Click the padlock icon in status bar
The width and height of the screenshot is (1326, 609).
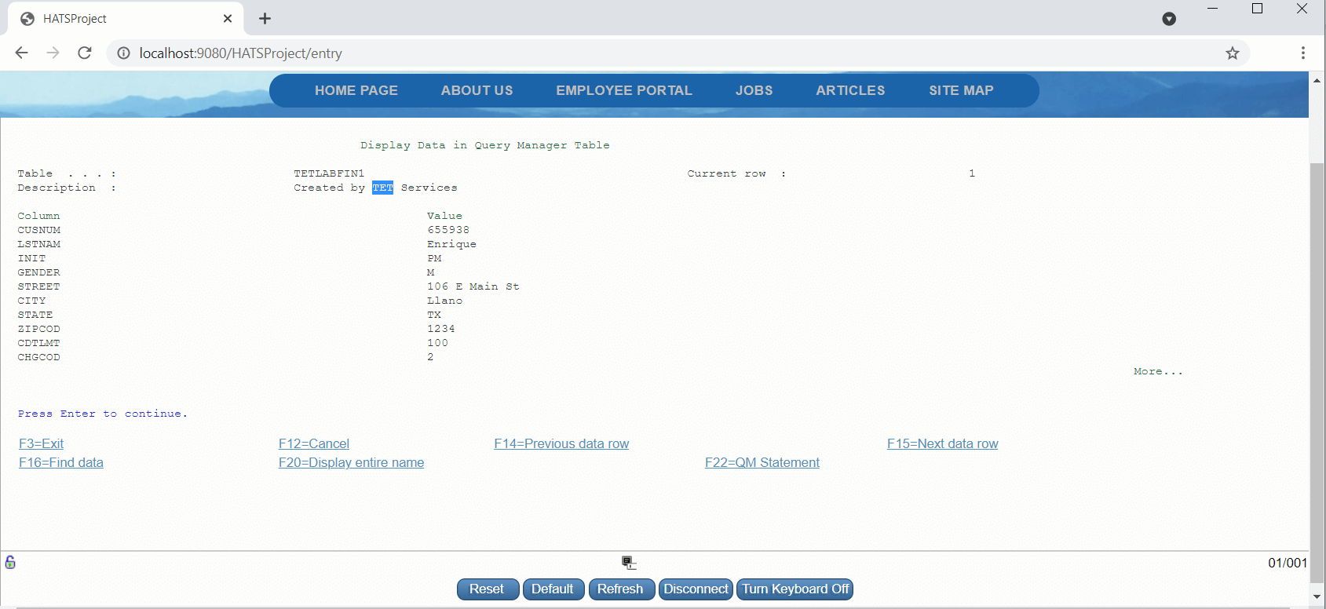point(10,562)
